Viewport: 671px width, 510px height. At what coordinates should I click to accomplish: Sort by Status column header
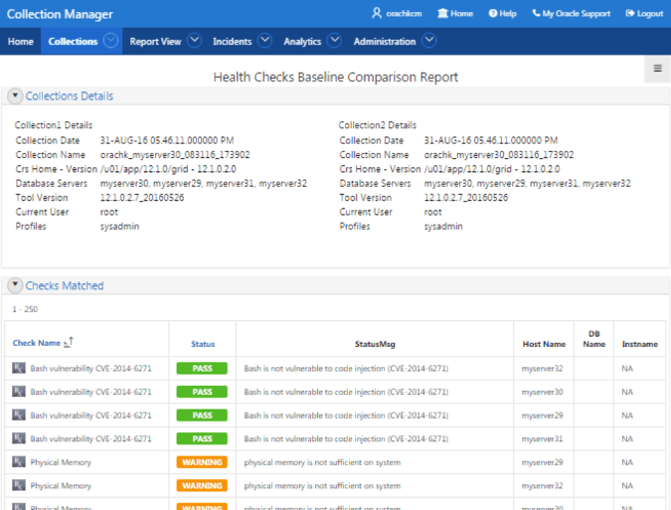point(203,344)
